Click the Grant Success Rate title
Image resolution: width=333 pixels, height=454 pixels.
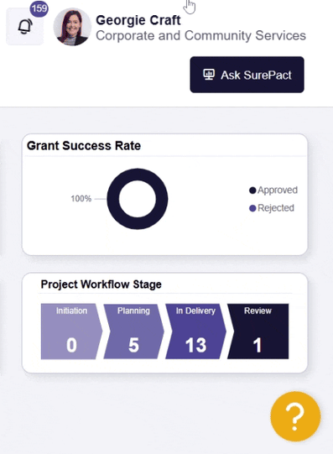(x=84, y=146)
